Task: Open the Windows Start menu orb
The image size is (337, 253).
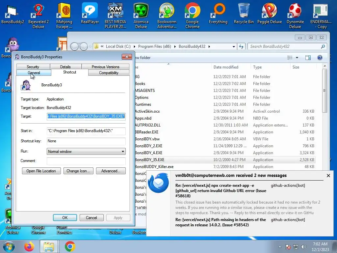Action: tap(9, 246)
